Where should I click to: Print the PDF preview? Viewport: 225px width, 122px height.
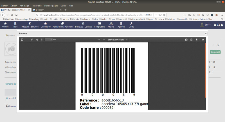[186, 40]
